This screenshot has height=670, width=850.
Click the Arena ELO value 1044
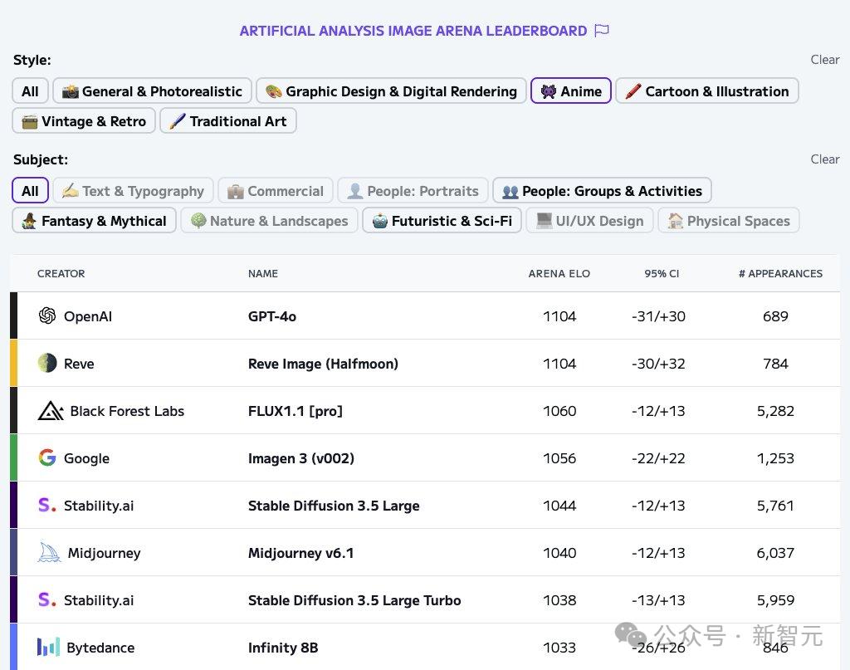tap(559, 506)
